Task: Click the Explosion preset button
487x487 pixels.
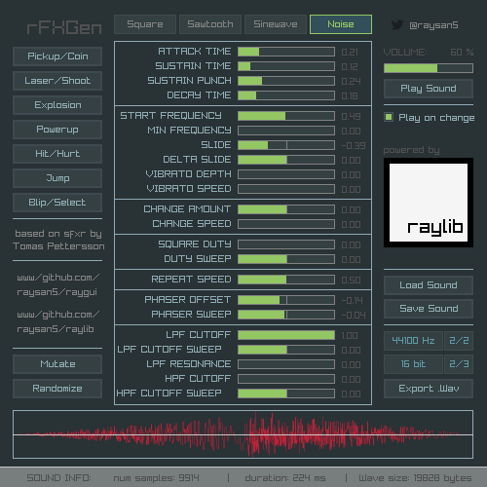Action: tap(57, 105)
